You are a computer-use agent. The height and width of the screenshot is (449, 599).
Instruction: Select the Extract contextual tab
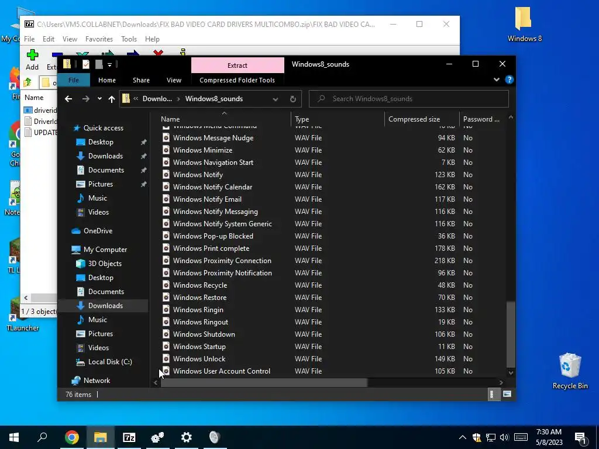tap(237, 65)
